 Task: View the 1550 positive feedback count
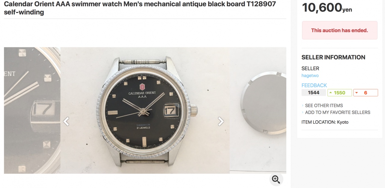pyautogui.click(x=340, y=93)
